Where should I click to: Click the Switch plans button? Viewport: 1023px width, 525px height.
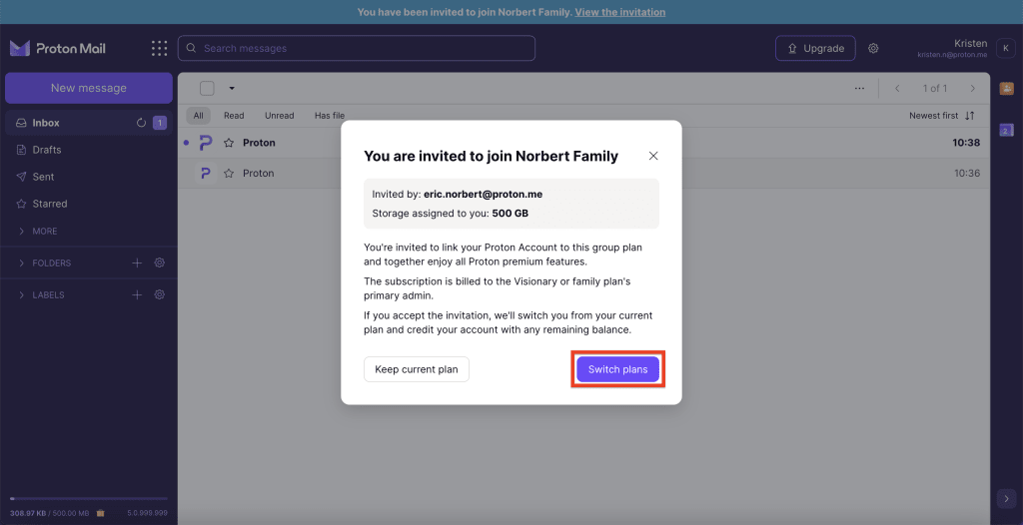(x=617, y=369)
